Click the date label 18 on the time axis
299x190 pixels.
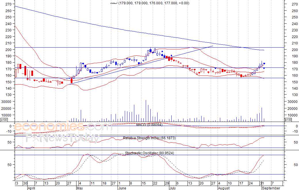point(104,183)
